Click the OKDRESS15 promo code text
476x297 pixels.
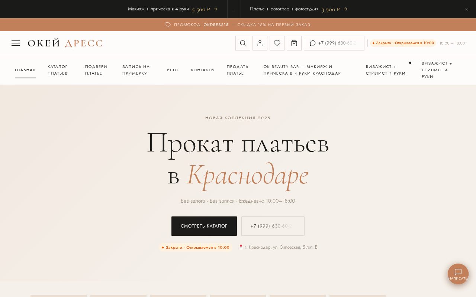click(216, 25)
